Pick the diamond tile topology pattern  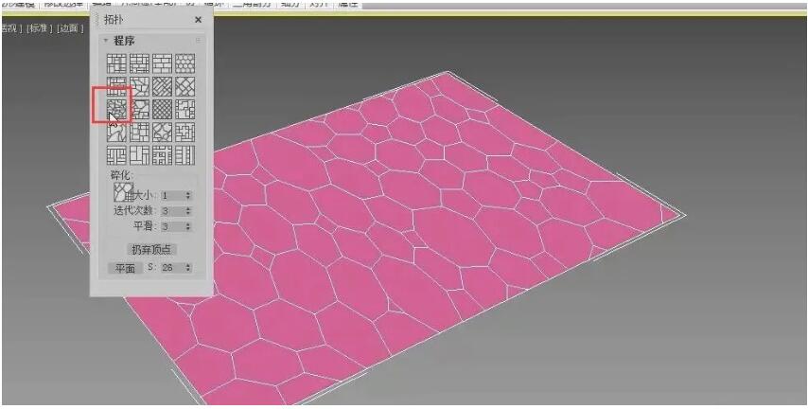click(x=184, y=87)
